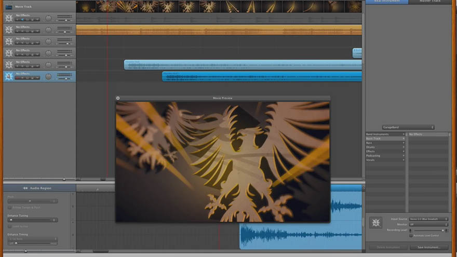Click volume slider of the highlighted blue track
This screenshot has height=257, width=457.
click(64, 79)
